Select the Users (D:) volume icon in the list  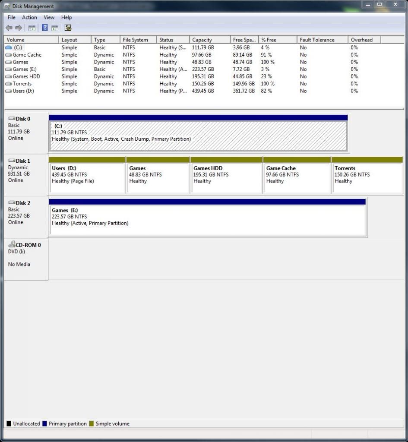pyautogui.click(x=9, y=91)
